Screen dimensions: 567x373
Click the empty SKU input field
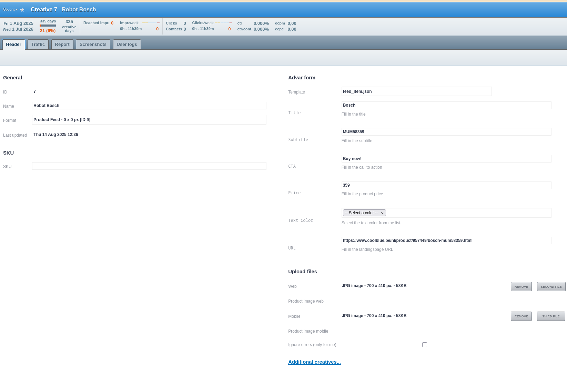click(149, 166)
